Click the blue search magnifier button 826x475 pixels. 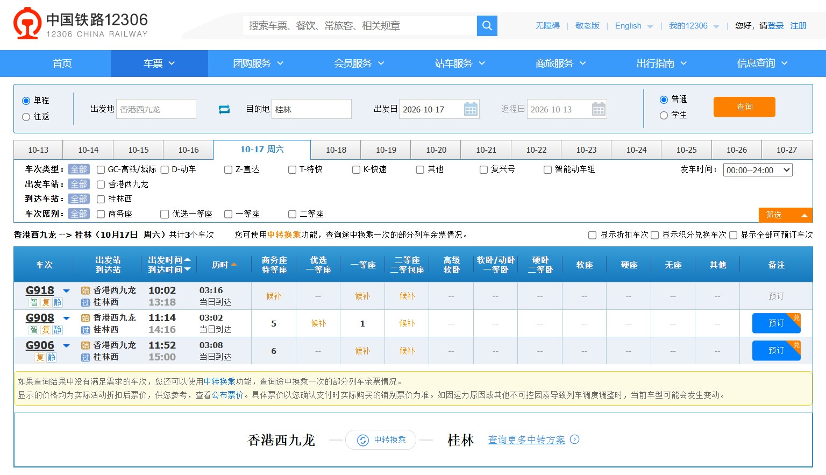click(487, 25)
